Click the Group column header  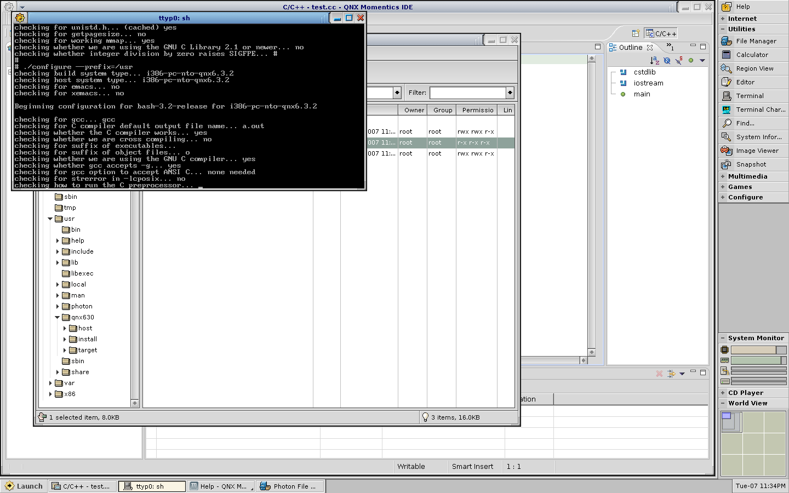point(442,110)
